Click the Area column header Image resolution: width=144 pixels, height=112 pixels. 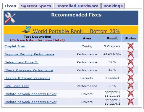click(x=87, y=38)
